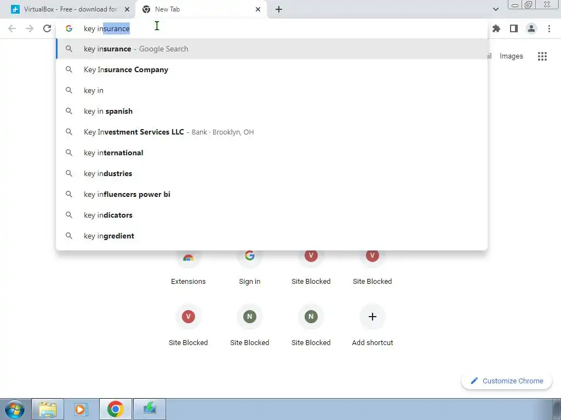Select the exact 'key in' suggestion
The width and height of the screenshot is (561, 420).
272,90
